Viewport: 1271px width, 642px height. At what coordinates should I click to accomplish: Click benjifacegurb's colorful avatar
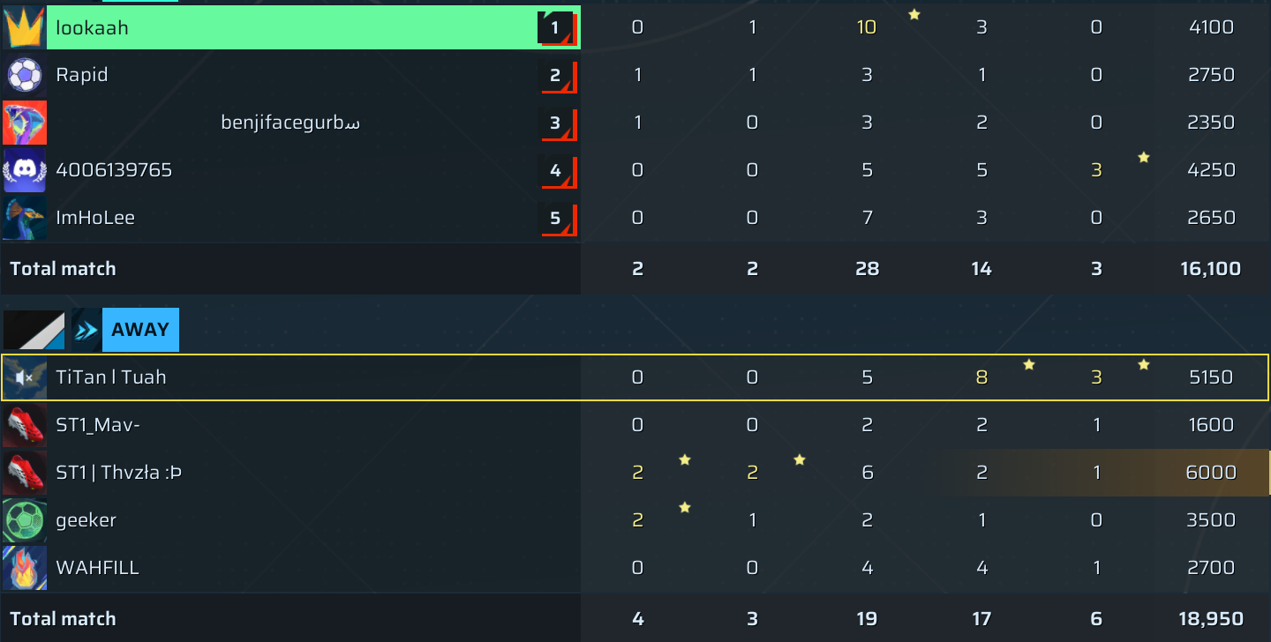pos(25,123)
